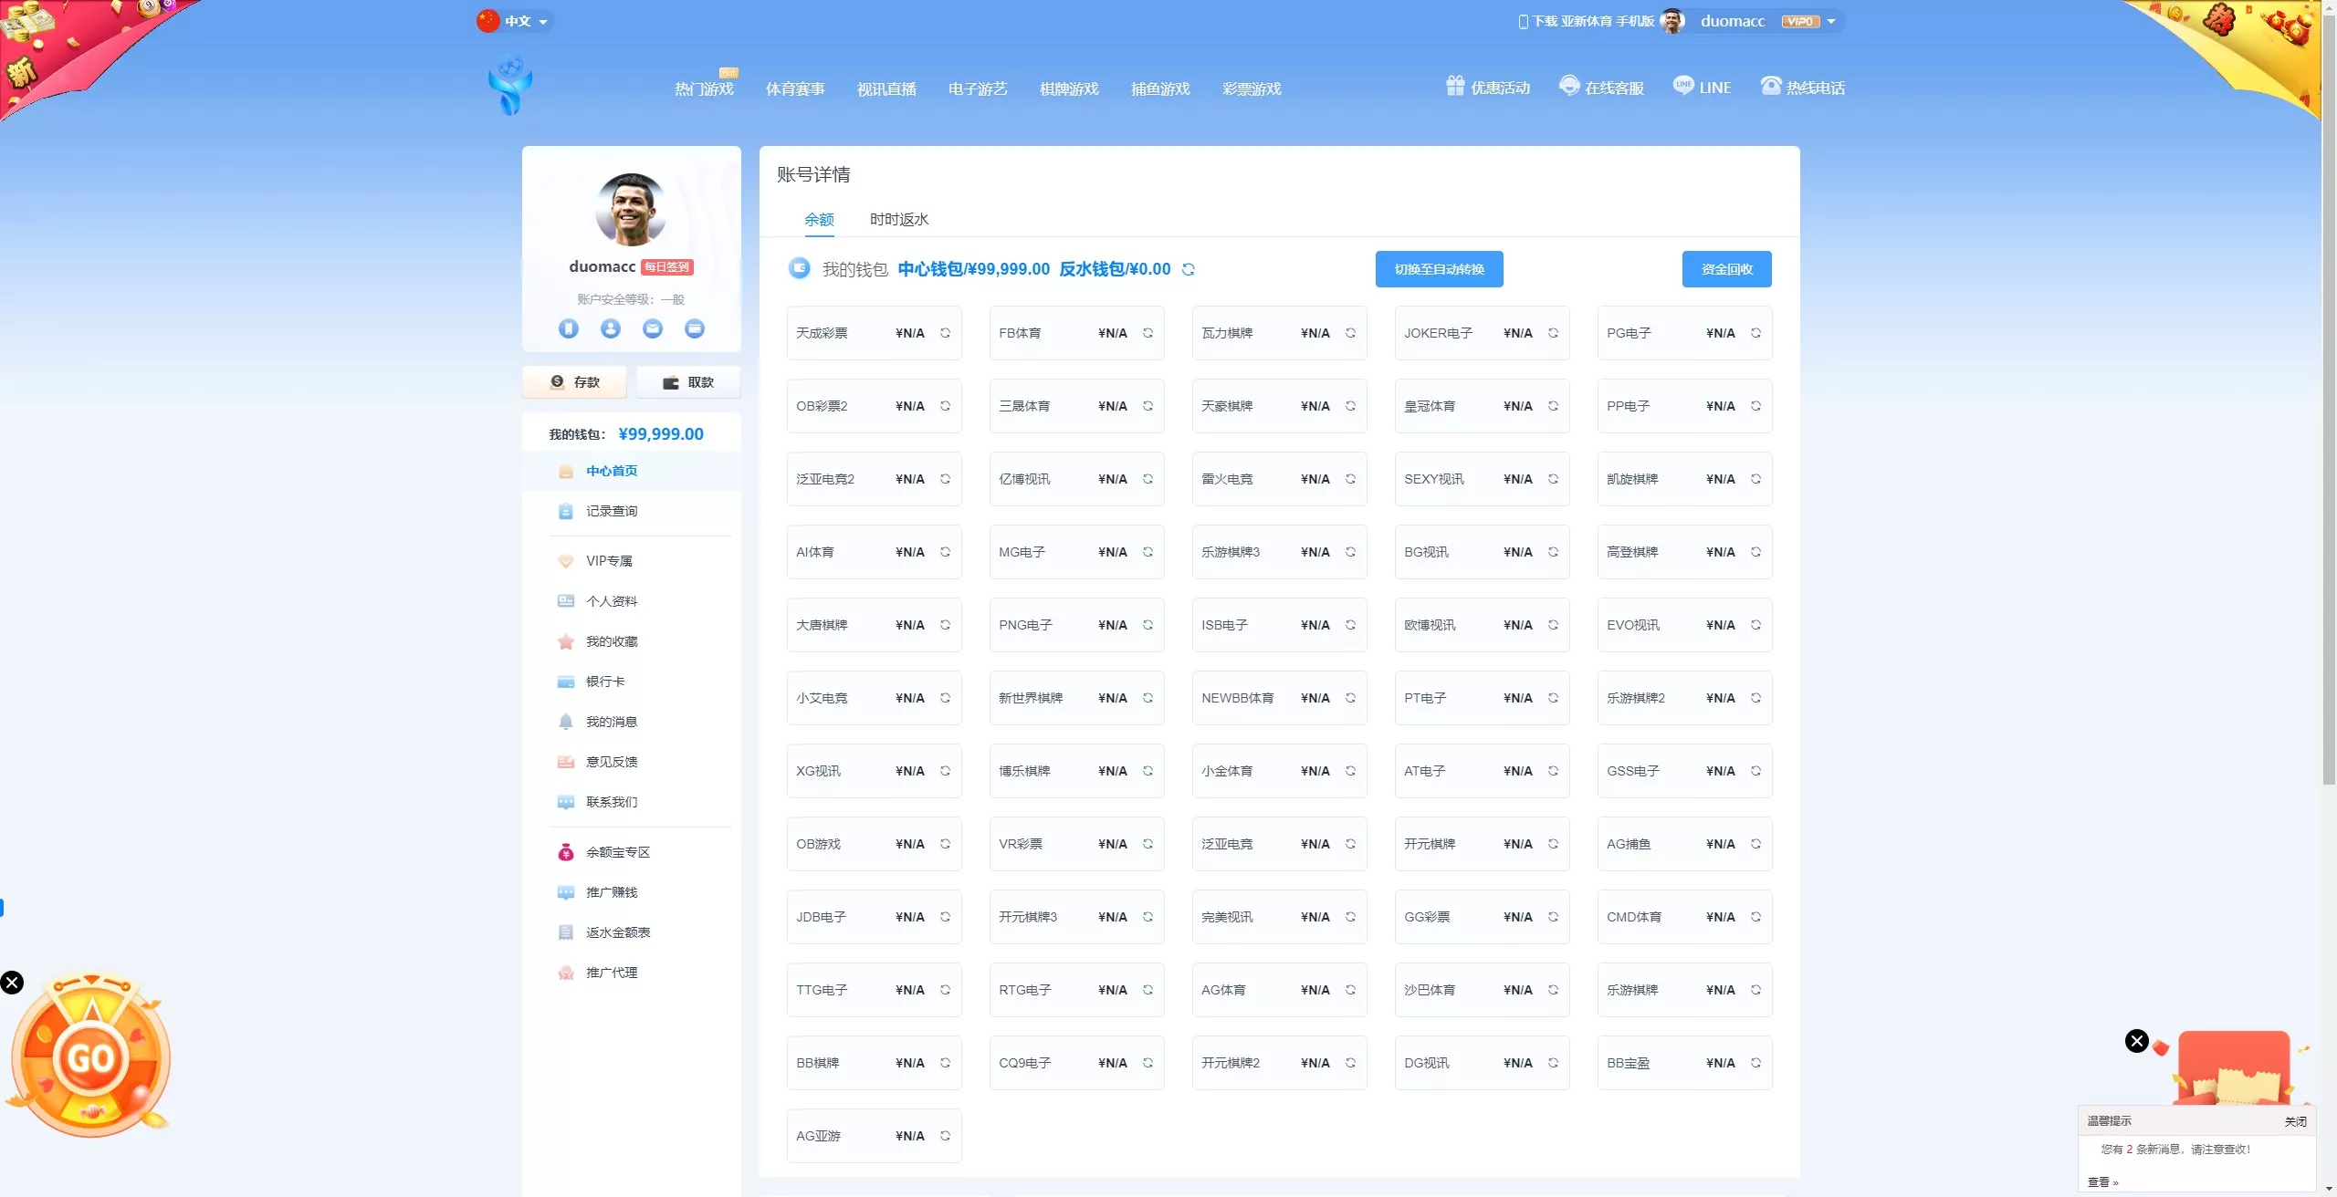Screen dimensions: 2337x1197
Task: Select 银行卡 in the sidebar
Action: (x=605, y=682)
